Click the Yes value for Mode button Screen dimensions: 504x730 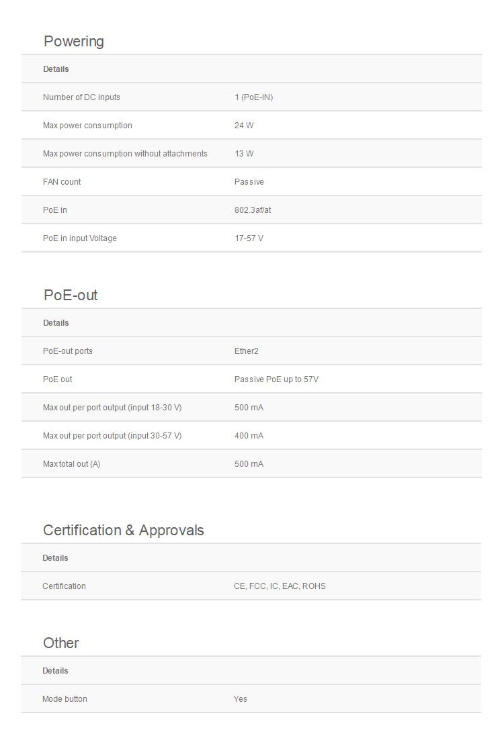tap(241, 699)
